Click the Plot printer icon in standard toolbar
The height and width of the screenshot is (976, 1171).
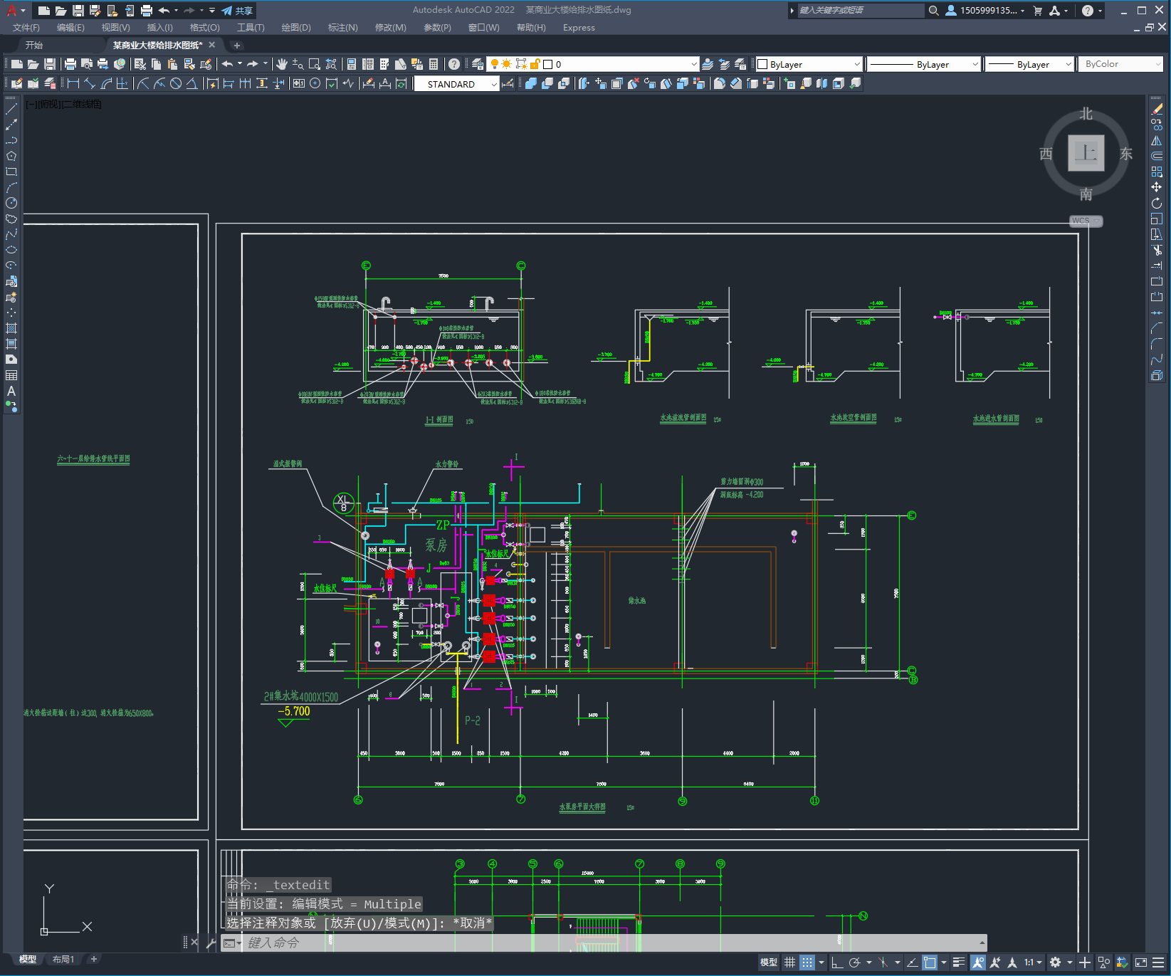coord(70,64)
